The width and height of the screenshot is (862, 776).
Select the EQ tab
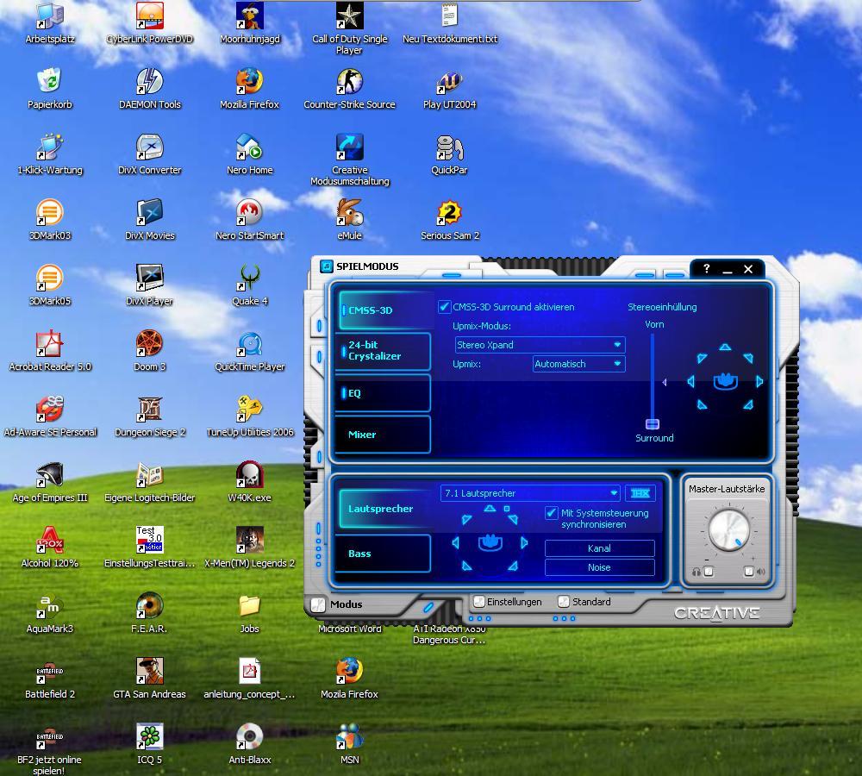point(383,393)
